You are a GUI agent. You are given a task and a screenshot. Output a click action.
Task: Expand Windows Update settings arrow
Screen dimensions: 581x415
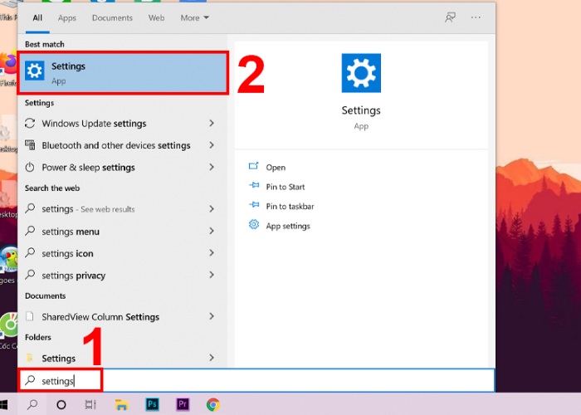point(212,124)
